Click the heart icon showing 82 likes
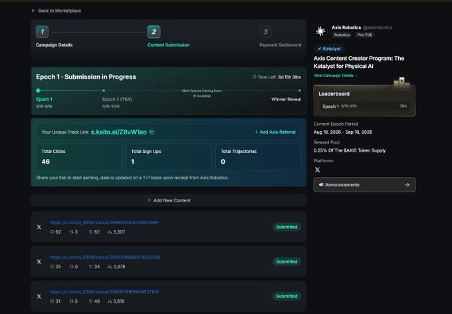452x314 pixels. pyautogui.click(x=90, y=232)
